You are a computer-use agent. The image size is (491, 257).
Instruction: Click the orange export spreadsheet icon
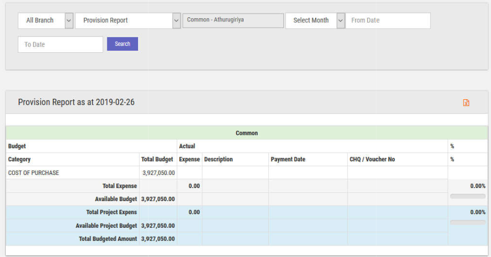(466, 103)
